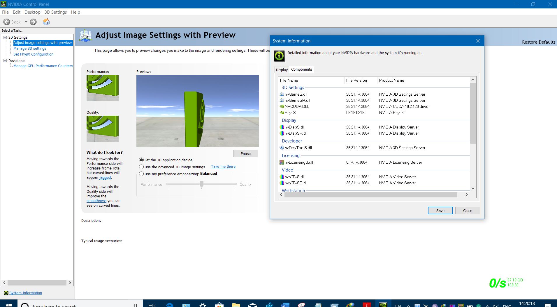Viewport: 557px width, 307px height.
Task: Click the nvViTvS.dll video icon
Action: click(x=282, y=177)
